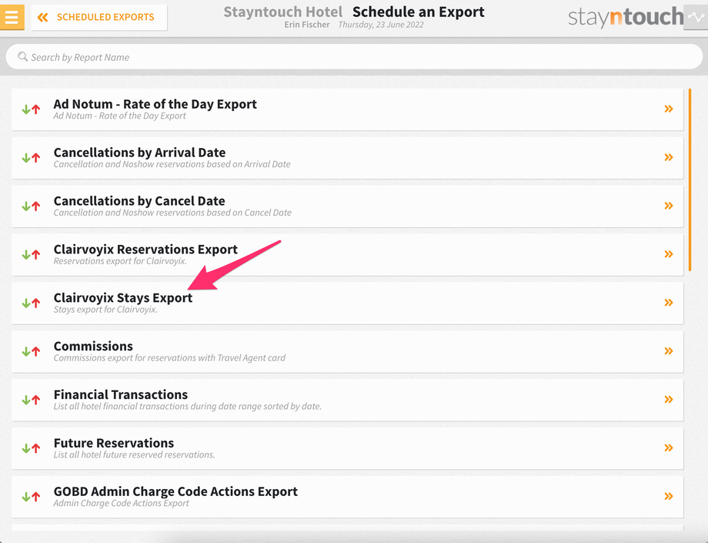Click export arrows icon for Cancellations by Cancel Date

(31, 206)
